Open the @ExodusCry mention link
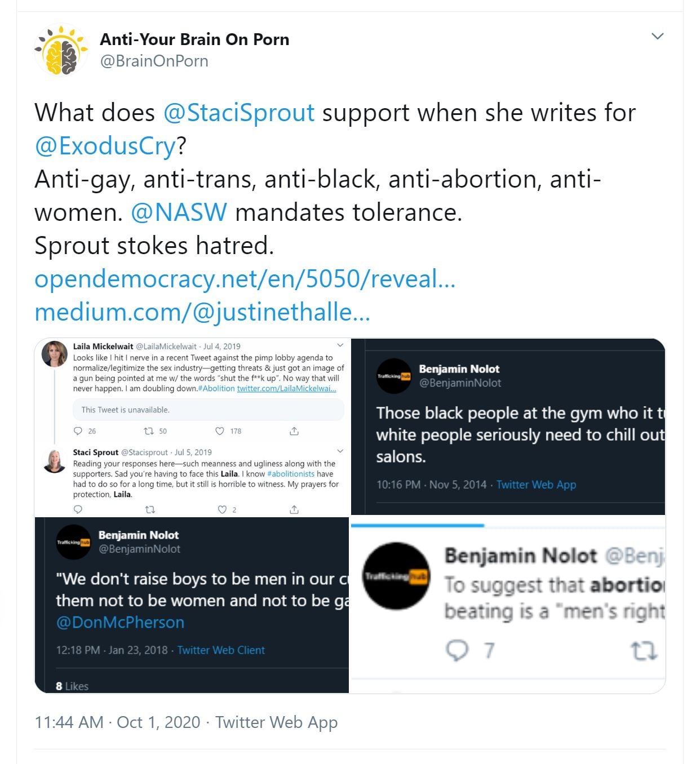696x764 pixels. [105, 146]
